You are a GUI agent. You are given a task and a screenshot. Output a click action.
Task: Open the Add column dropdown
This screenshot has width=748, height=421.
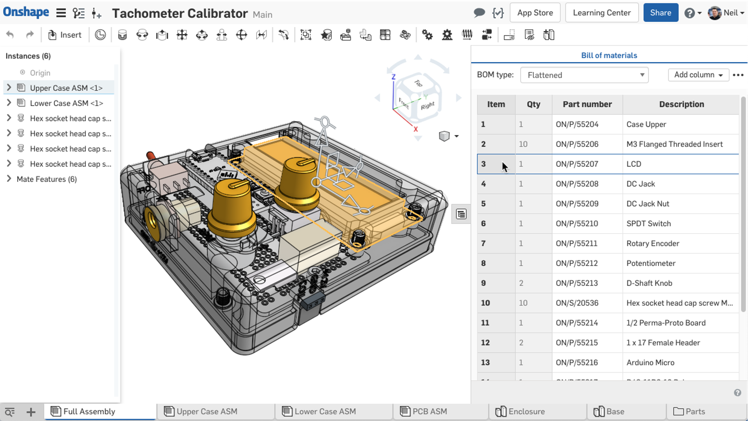(x=698, y=75)
